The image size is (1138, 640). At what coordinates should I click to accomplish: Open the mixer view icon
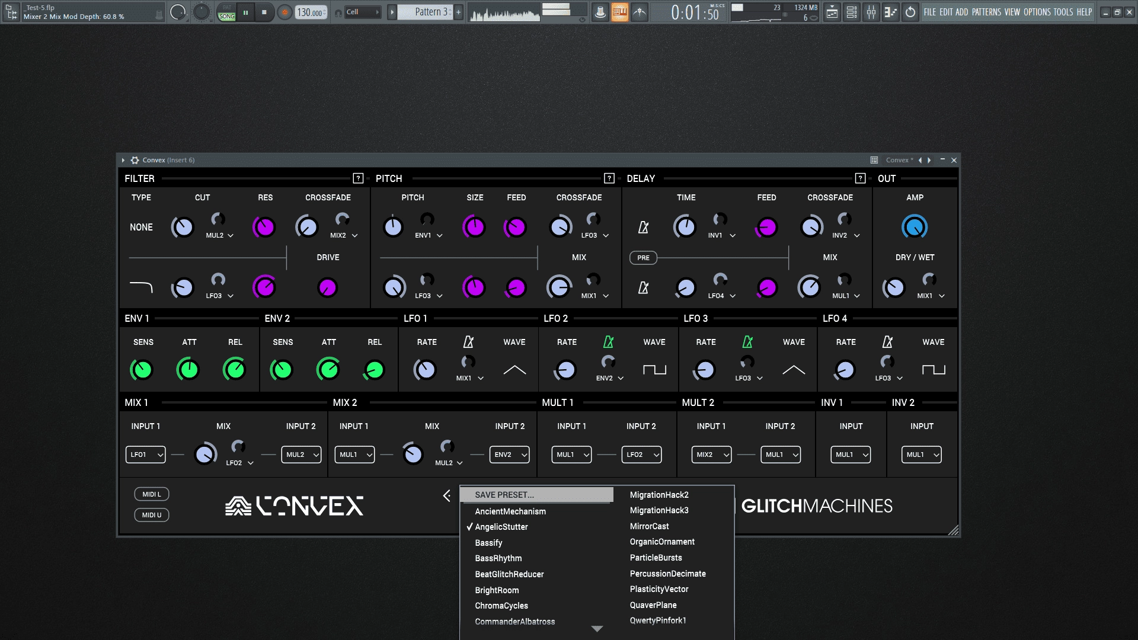coord(871,12)
